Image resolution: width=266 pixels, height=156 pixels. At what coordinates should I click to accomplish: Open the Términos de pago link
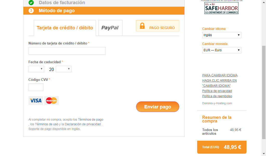[x=91, y=120]
